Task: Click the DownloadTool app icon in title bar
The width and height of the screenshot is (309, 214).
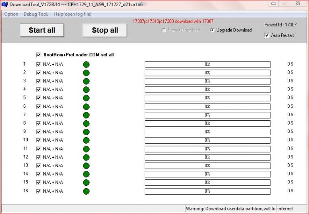Action: 5,4
